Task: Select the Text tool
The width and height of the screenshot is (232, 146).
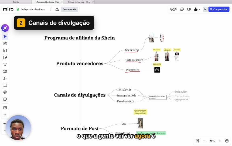Action: 5,64
